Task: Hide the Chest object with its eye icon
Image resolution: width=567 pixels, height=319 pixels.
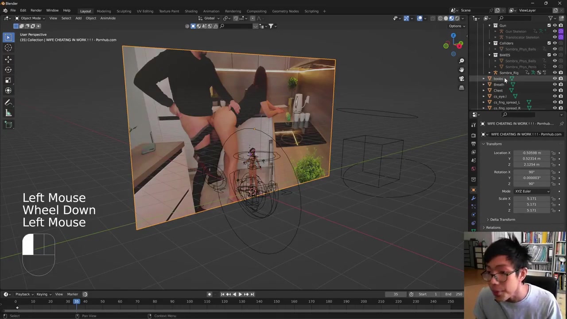Action: coord(555,90)
